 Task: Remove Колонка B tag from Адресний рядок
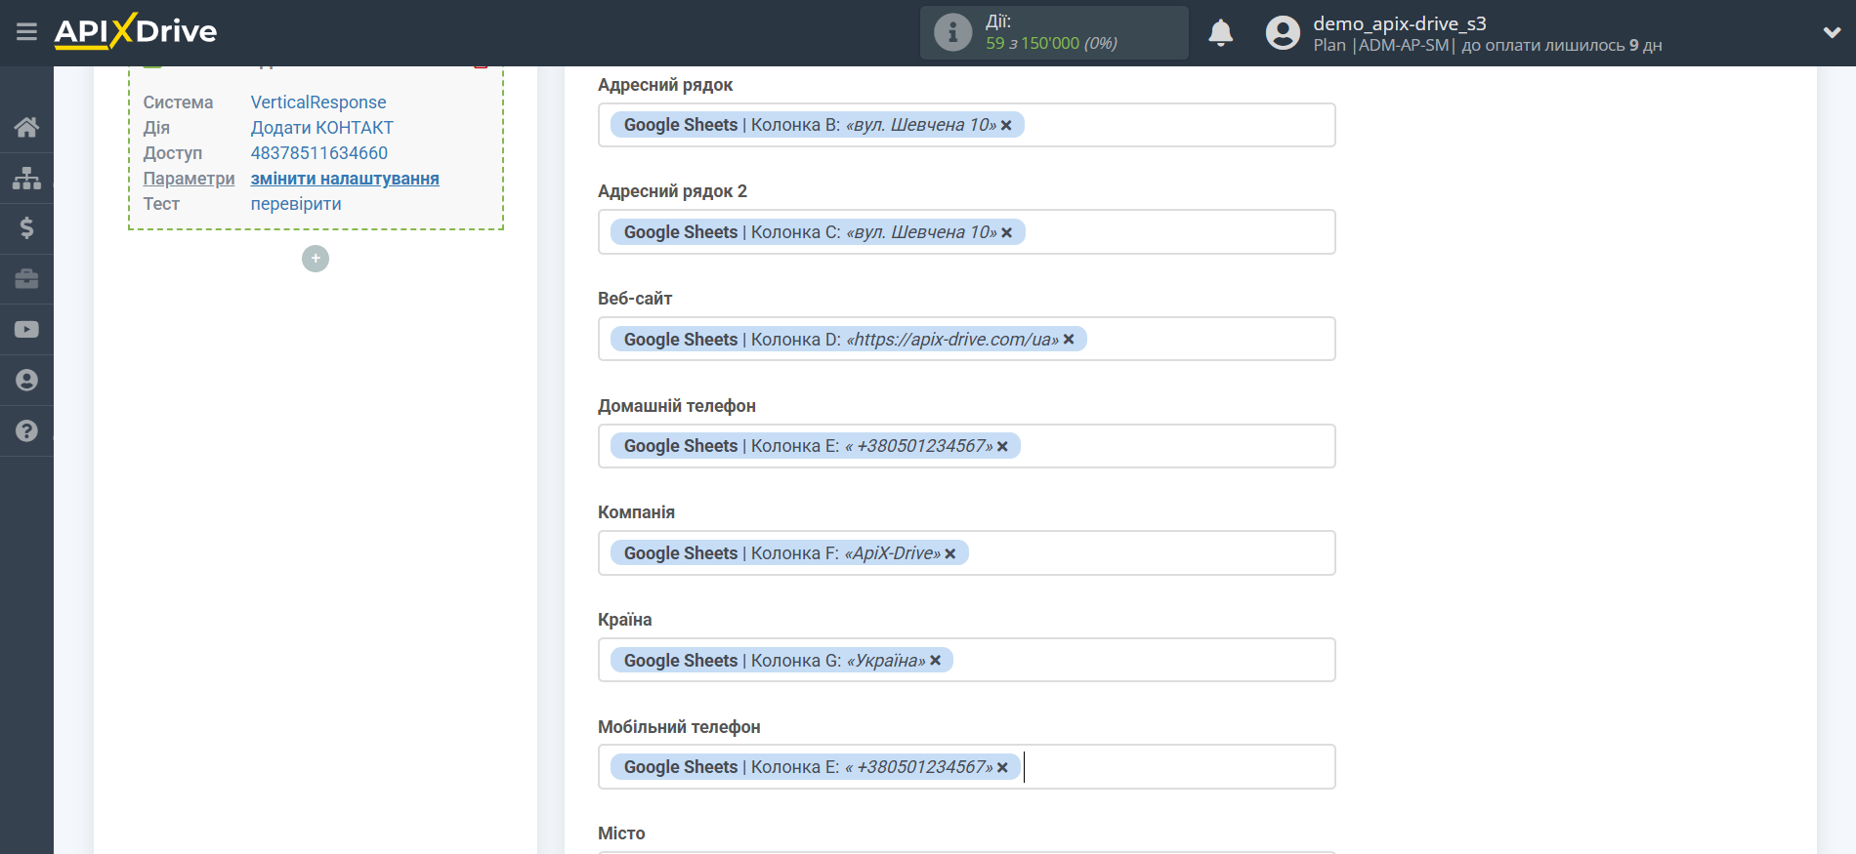click(x=1006, y=126)
